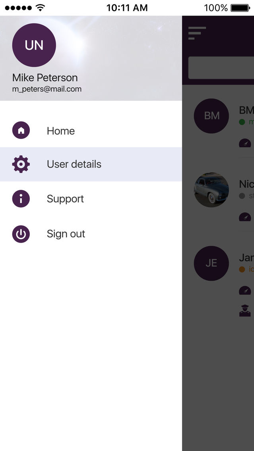Tap the purple home icon

(x=21, y=130)
